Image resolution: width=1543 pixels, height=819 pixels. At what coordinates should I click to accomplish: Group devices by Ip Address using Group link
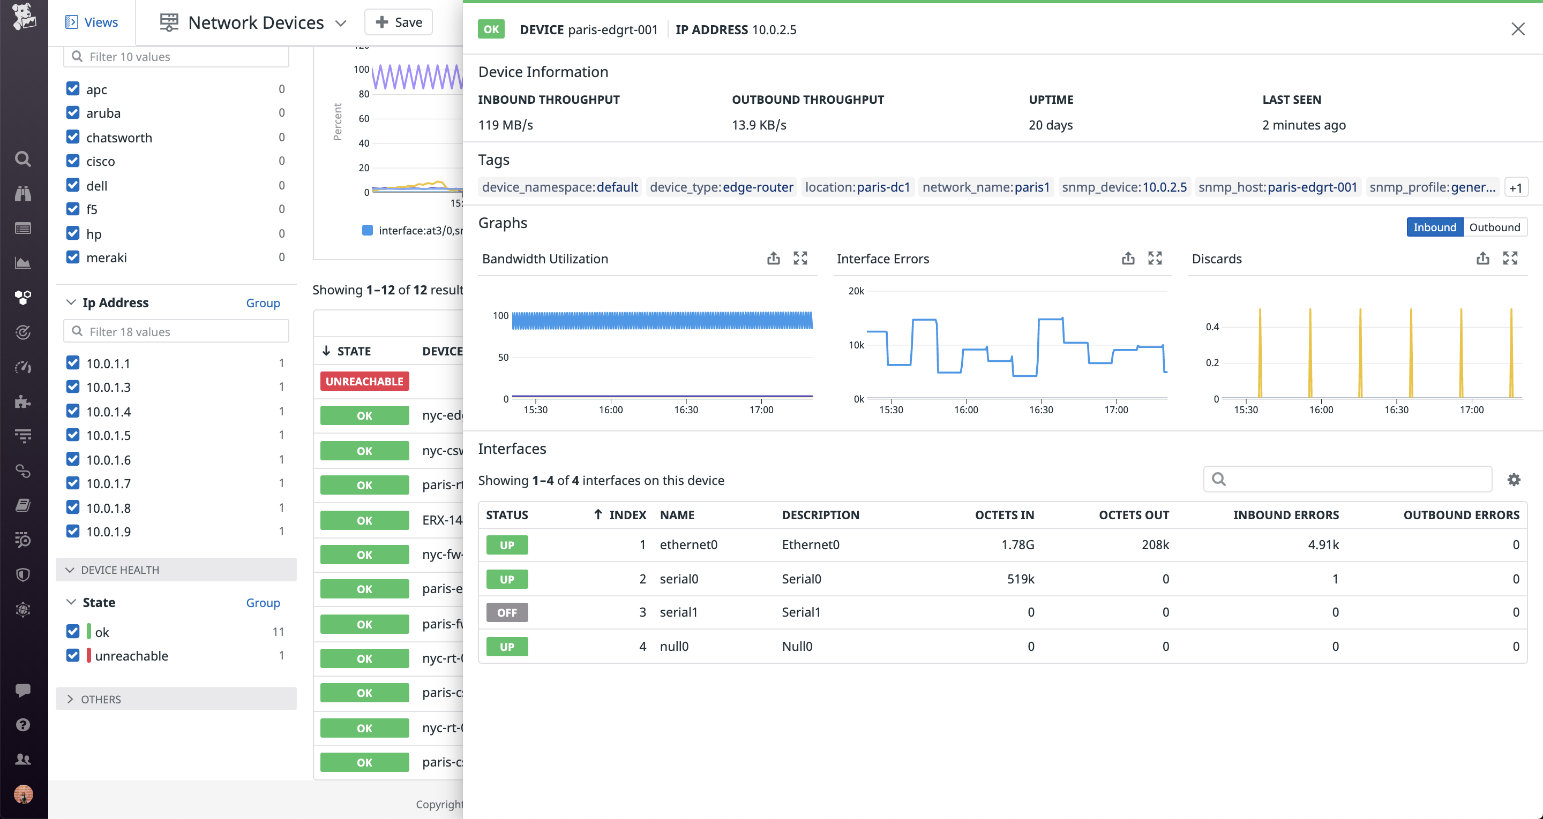pyautogui.click(x=263, y=303)
